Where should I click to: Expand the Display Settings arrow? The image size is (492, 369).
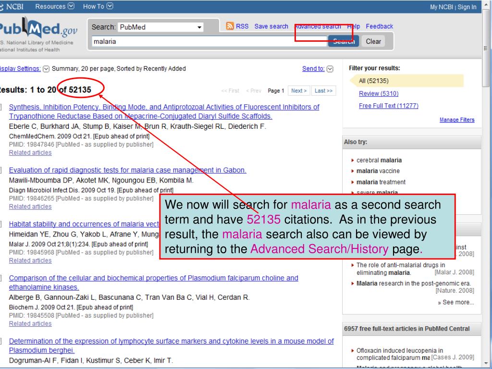coord(46,69)
